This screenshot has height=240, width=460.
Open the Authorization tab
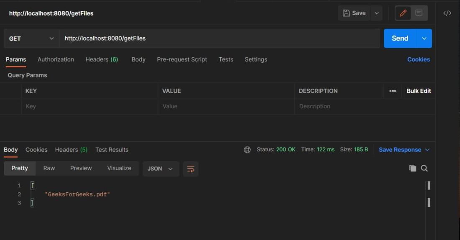pyautogui.click(x=56, y=59)
